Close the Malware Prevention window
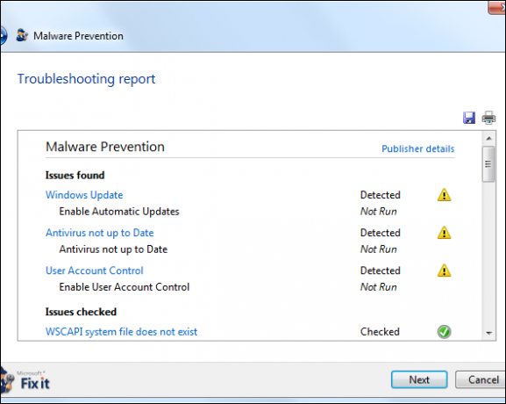506x404 pixels. point(497,7)
